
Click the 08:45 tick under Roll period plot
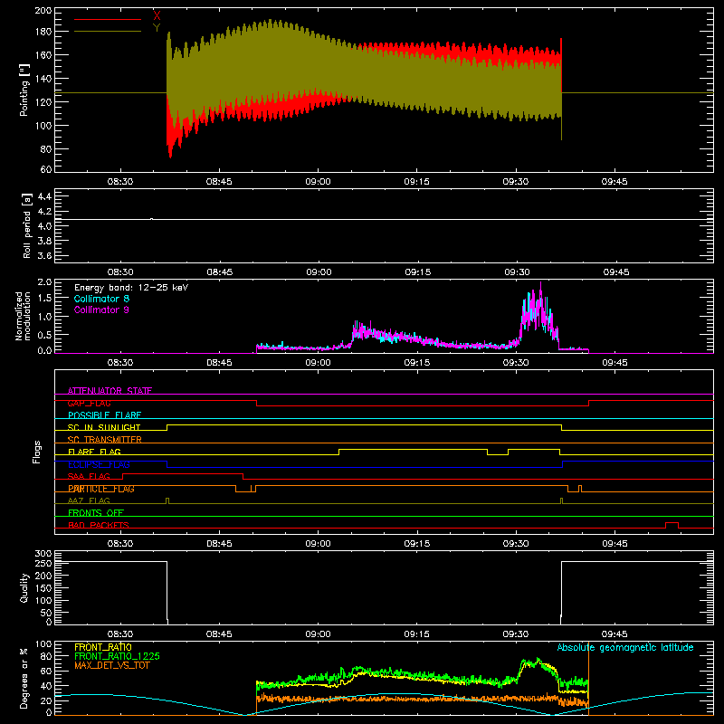[219, 272]
